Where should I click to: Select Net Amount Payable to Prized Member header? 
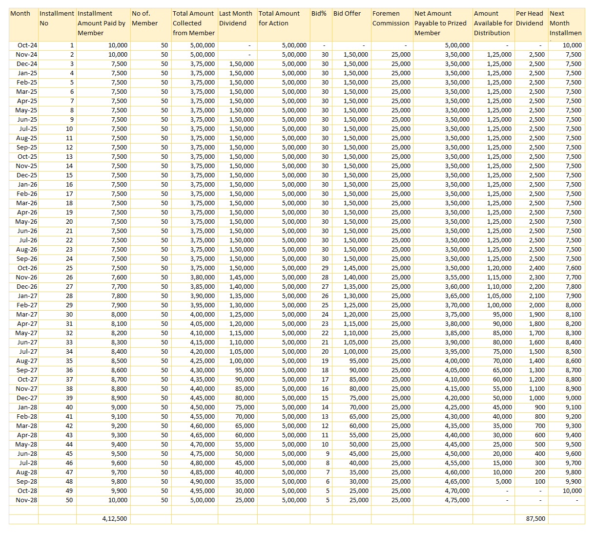point(442,23)
